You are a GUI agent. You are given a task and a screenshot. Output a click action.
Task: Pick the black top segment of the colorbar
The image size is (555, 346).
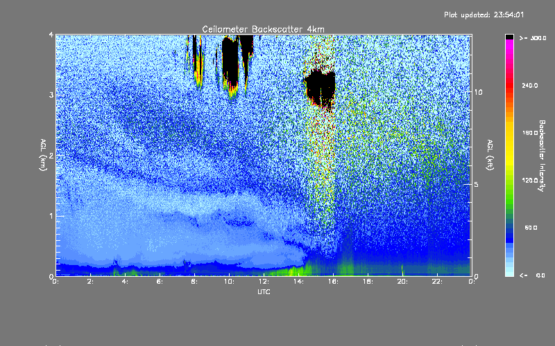509,37
